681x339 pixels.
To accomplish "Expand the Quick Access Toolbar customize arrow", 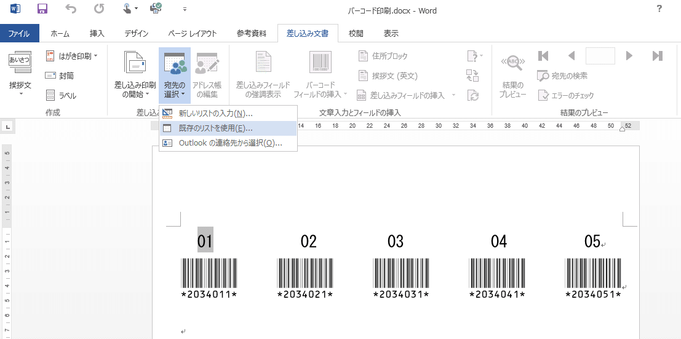I will click(185, 9).
